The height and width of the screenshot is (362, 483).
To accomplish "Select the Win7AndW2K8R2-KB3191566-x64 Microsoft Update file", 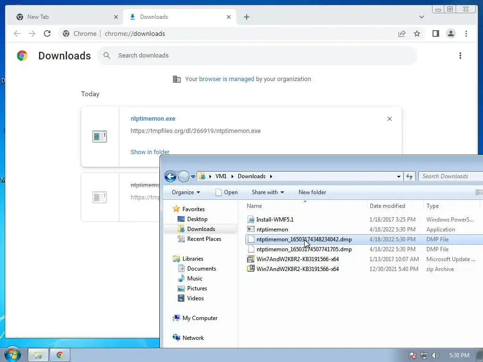I will pos(364,259).
